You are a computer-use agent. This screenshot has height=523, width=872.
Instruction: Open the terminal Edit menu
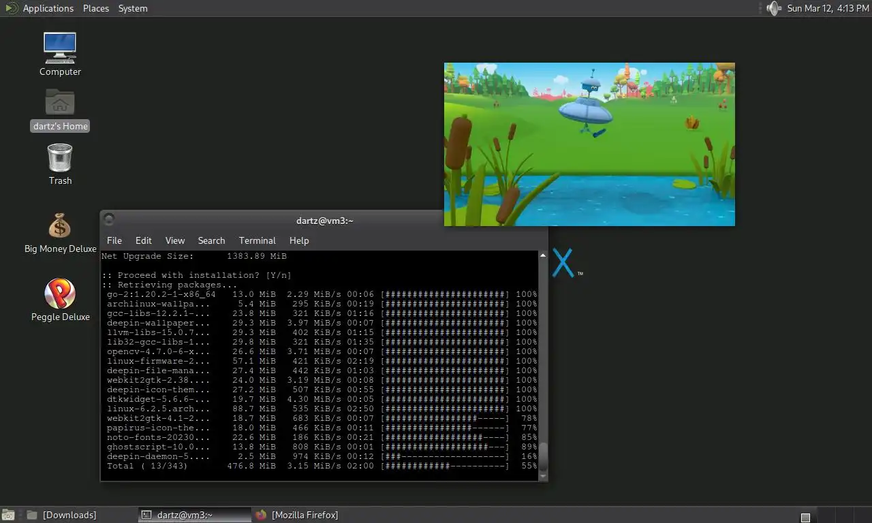pos(144,240)
